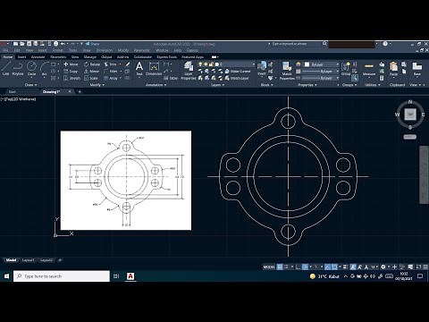Expand the Annotation panel

156,85
